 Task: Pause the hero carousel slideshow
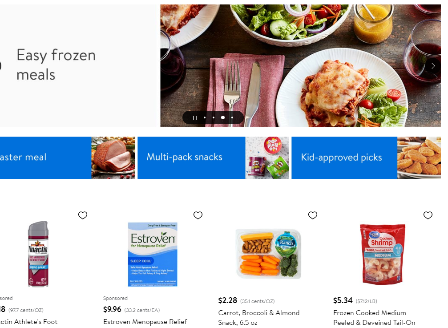point(194,118)
